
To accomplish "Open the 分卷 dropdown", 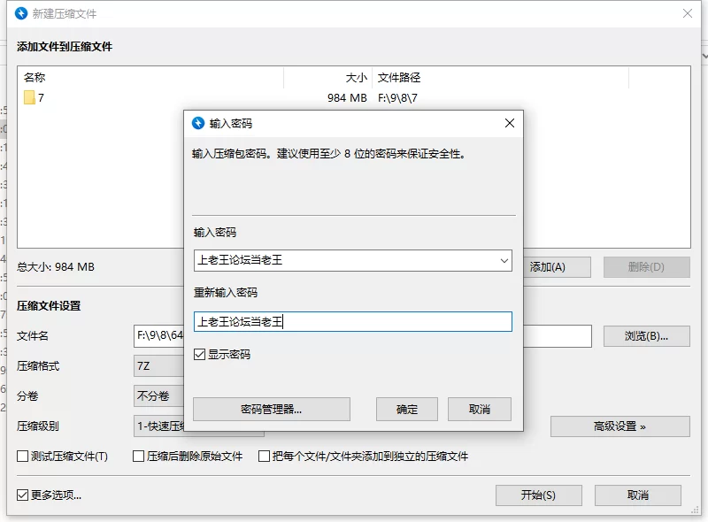I will pos(159,395).
